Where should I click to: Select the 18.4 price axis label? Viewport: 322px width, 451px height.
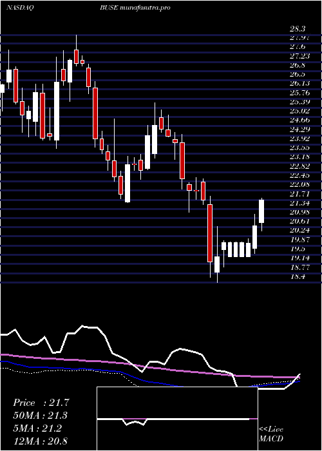pyautogui.click(x=298, y=276)
